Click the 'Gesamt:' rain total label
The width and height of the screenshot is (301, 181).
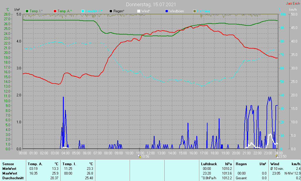(242, 178)
